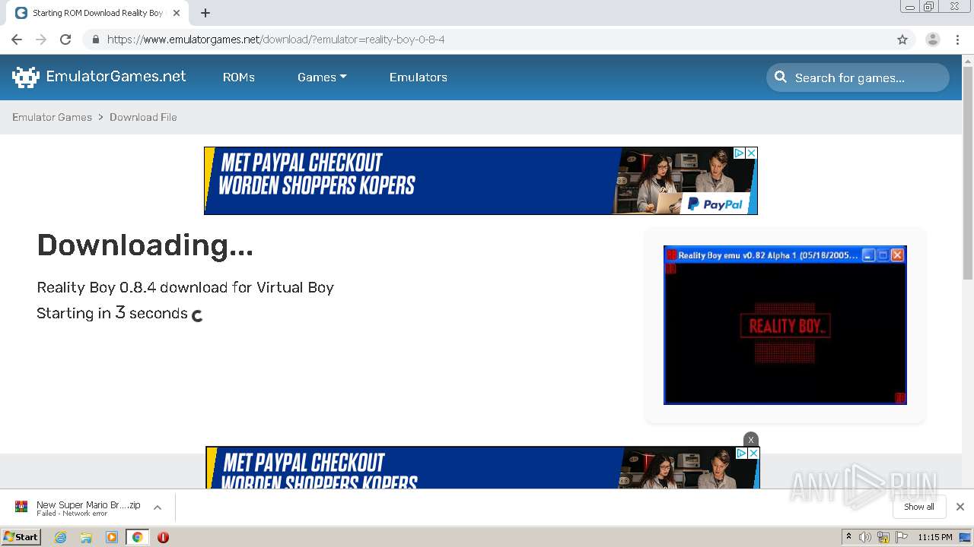
Task: Open the bottom PayPal Checkout banner
Action: 482,467
